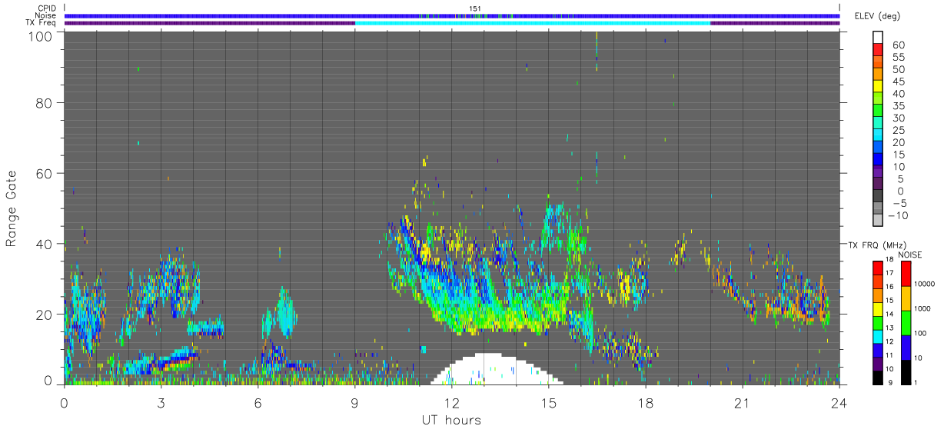Click the 'NOISE' legend title
The image size is (944, 436).
(910, 255)
